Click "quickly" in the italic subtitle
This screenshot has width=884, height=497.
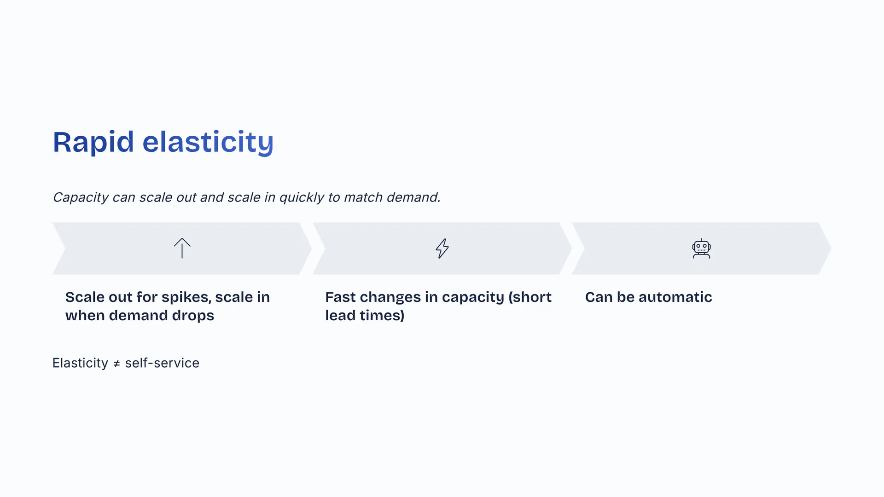302,197
